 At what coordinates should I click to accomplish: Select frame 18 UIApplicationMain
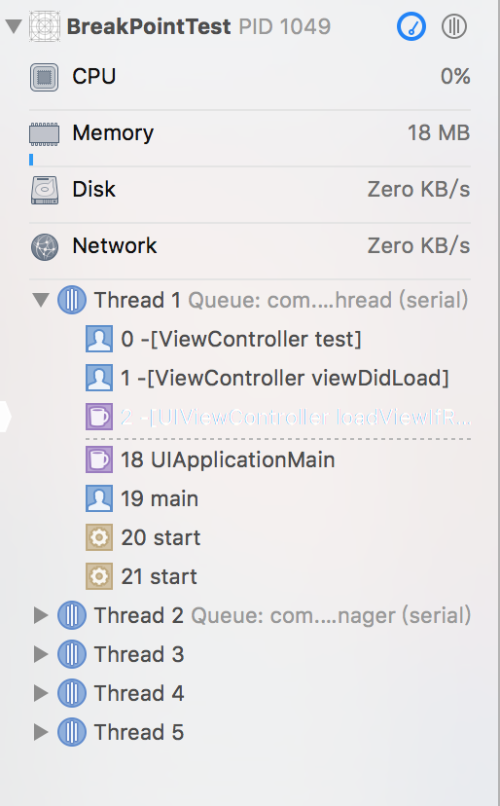point(277,459)
